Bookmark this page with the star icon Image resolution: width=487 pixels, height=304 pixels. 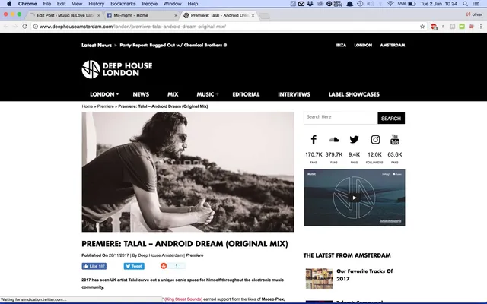click(x=422, y=27)
